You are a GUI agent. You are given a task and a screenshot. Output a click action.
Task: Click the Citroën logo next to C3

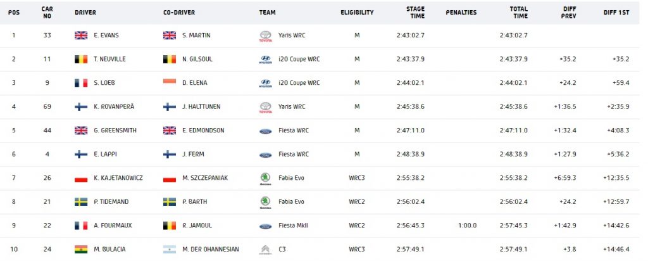(x=265, y=250)
